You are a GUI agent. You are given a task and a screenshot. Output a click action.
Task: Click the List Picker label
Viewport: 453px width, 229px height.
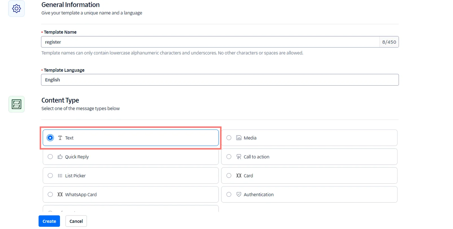(x=75, y=176)
